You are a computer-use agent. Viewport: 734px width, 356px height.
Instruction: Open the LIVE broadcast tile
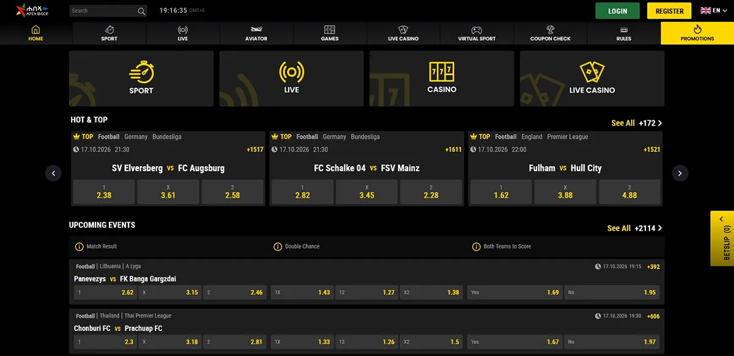tap(291, 79)
